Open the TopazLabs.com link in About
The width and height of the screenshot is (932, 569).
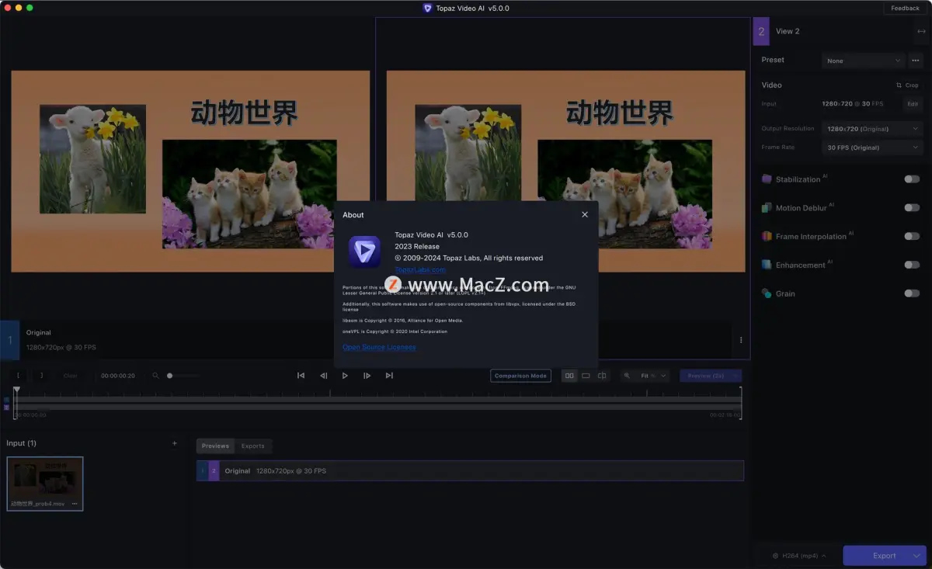click(420, 269)
